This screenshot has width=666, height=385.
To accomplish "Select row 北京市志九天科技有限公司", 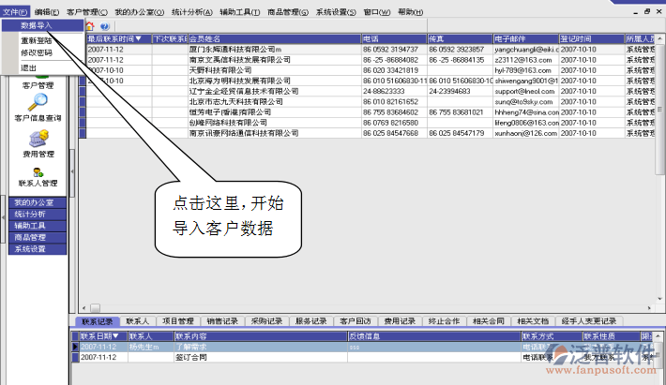I will [368, 102].
